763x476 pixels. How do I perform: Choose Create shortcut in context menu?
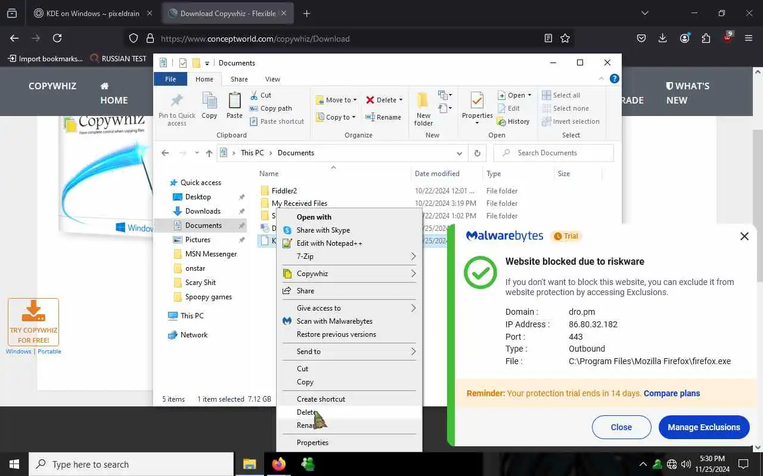pos(349,399)
